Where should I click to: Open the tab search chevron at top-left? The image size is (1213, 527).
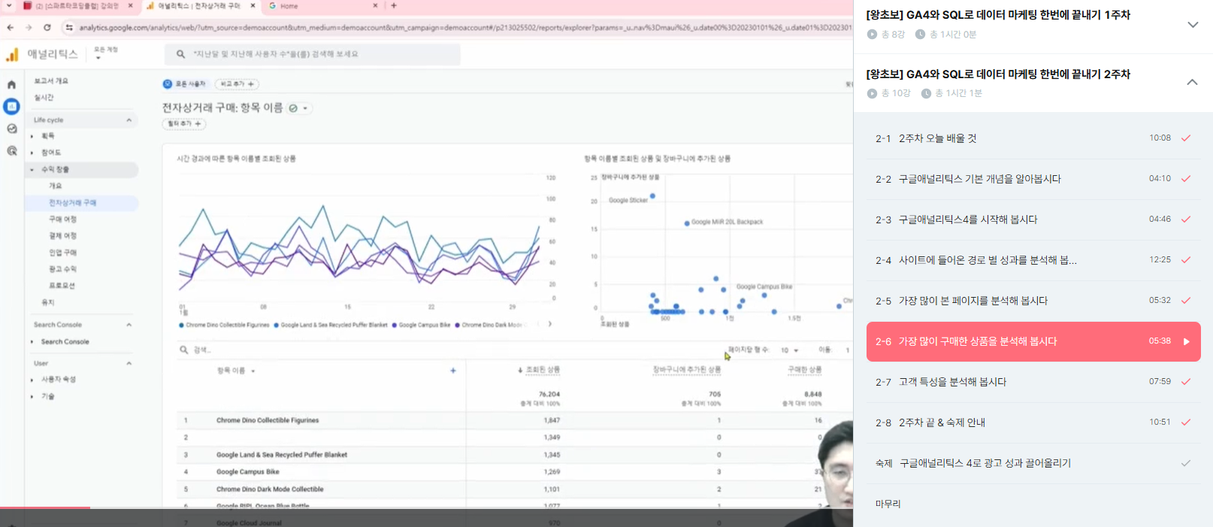coord(8,5)
